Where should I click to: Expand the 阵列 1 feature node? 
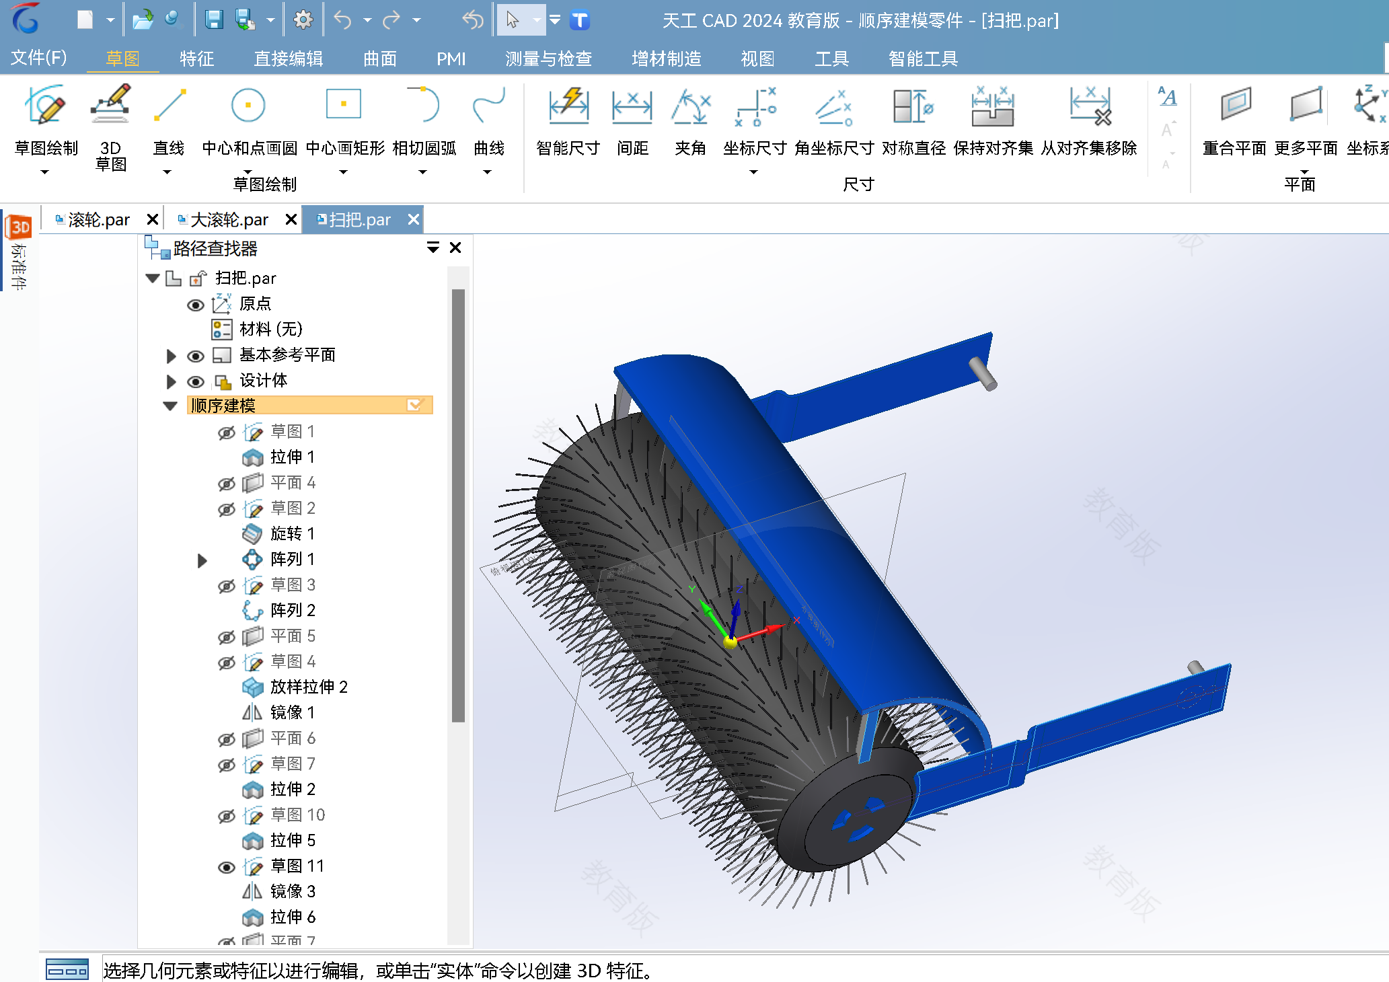[x=202, y=560]
